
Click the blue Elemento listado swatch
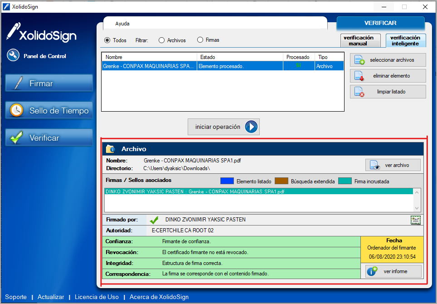227,181
